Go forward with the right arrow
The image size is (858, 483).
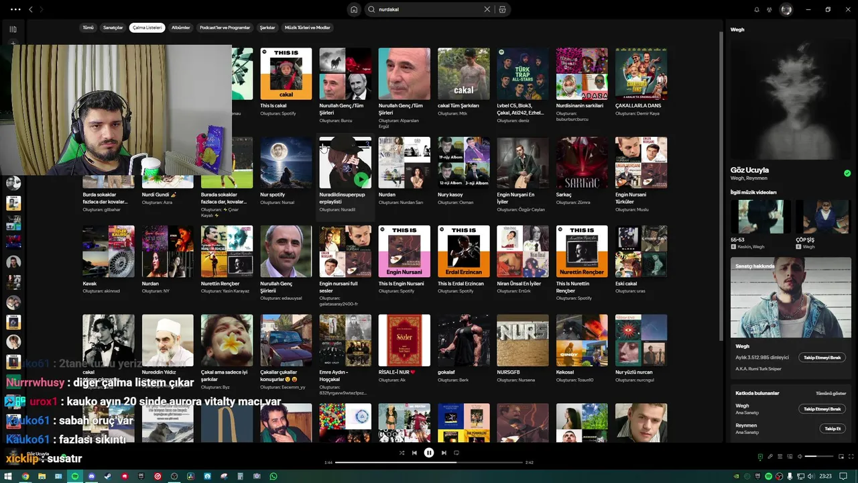(41, 9)
